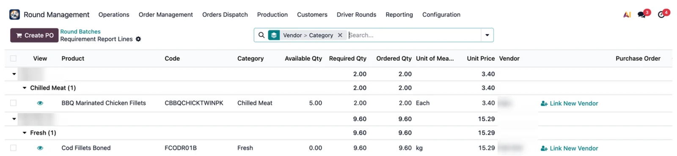Open the Production menu
677x156 pixels.
[x=272, y=14]
